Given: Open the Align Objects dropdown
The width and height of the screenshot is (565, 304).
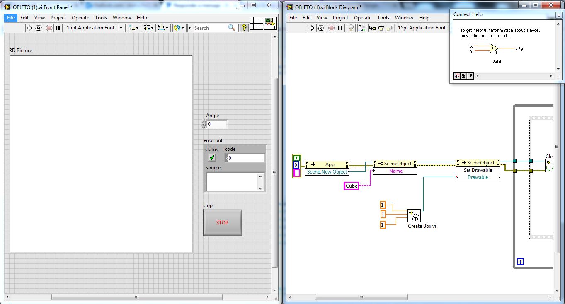Looking at the screenshot, I should pos(133,28).
